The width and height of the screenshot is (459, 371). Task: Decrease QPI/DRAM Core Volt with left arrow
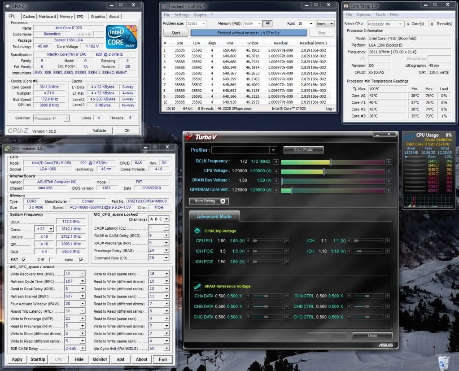[275, 190]
